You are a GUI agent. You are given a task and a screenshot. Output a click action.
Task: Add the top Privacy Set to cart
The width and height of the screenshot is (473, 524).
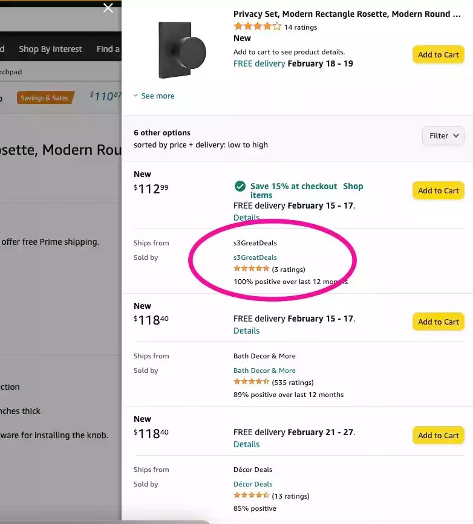pos(438,54)
